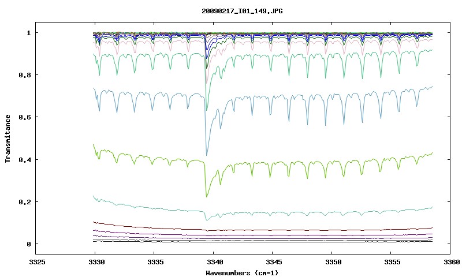The width and height of the screenshot is (462, 277).
Task: Click the x-axis tick label 3335
Action: click(155, 262)
